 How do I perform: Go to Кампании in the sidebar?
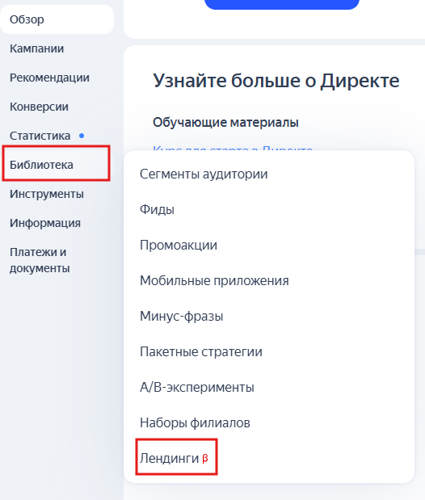(36, 48)
